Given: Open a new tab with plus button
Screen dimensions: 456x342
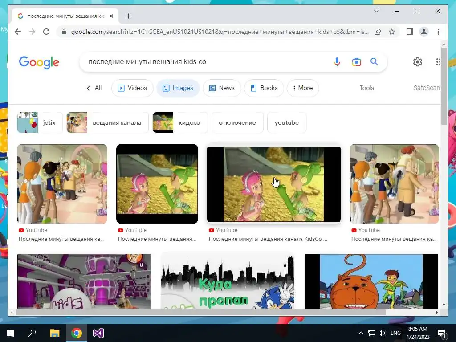Looking at the screenshot, I should point(128,16).
